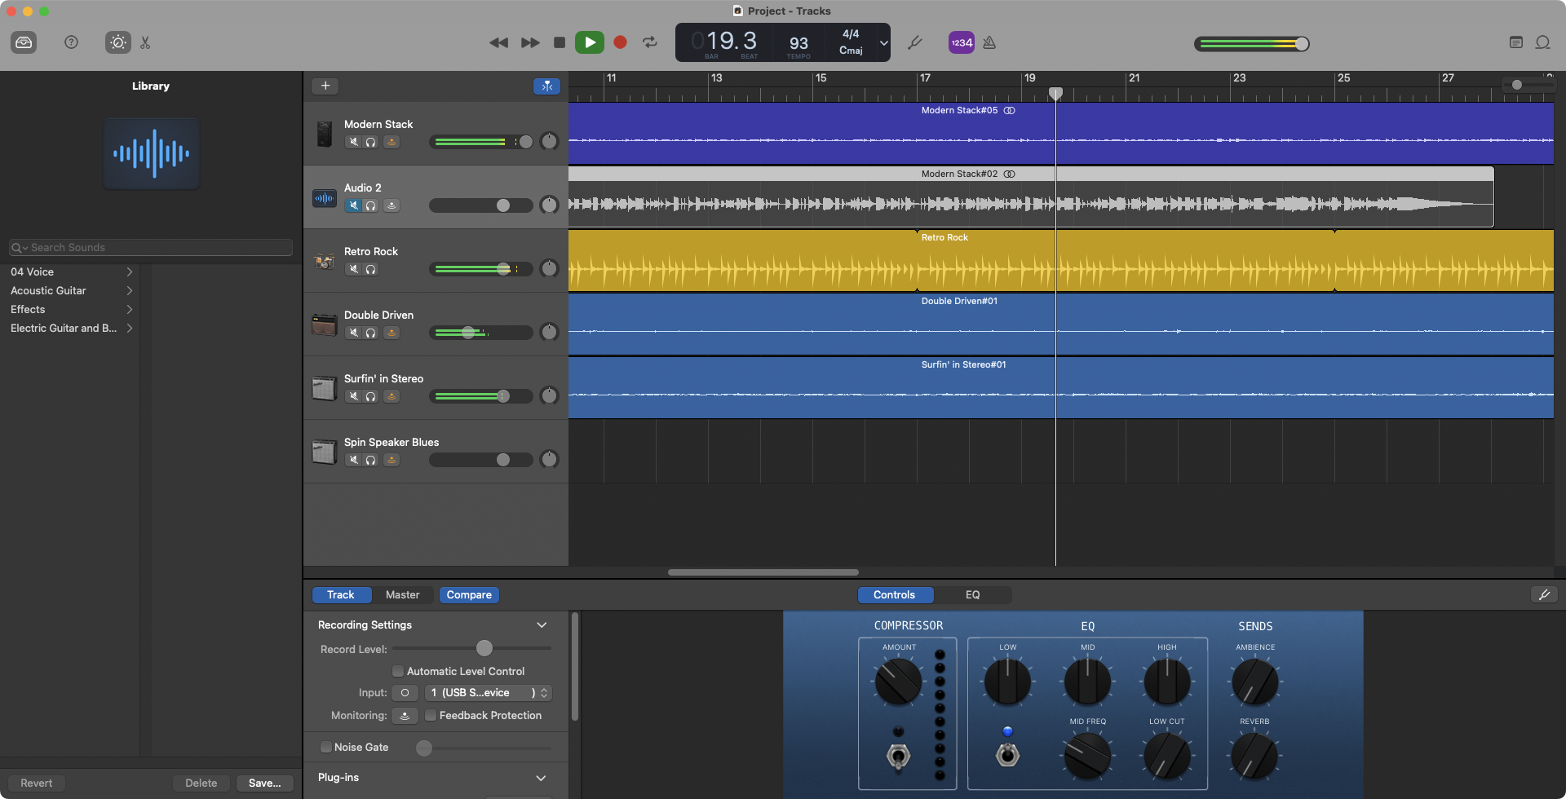Viewport: 1566px width, 799px height.
Task: Click the Save... button
Action: 265,783
